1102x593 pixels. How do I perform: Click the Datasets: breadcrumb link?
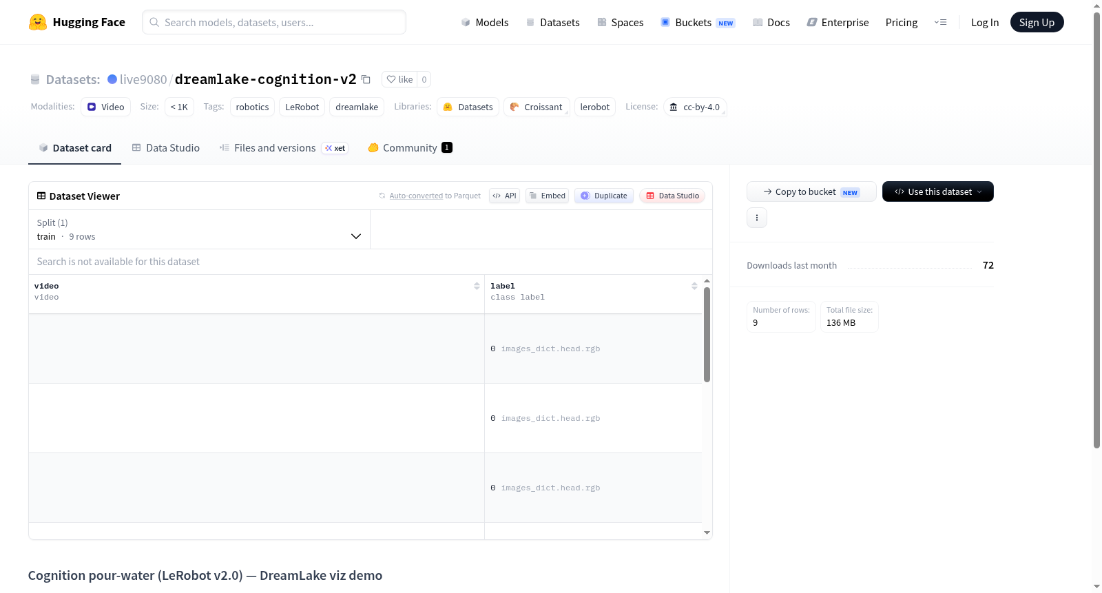tap(73, 79)
